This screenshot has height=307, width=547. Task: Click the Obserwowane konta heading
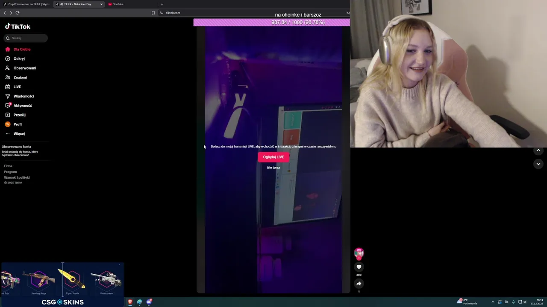(x=16, y=147)
